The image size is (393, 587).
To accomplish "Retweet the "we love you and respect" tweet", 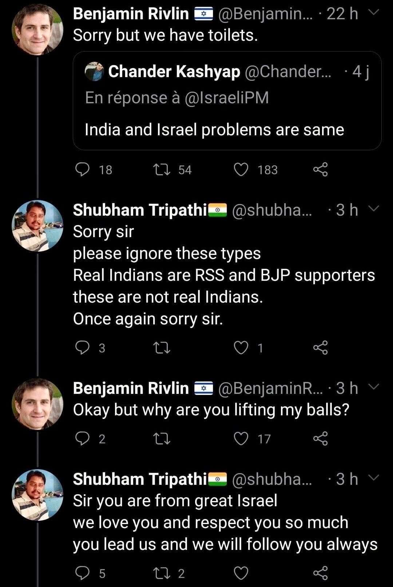I will pos(162,573).
